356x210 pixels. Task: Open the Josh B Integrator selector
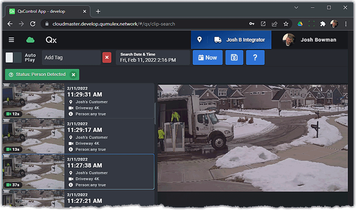coord(239,40)
